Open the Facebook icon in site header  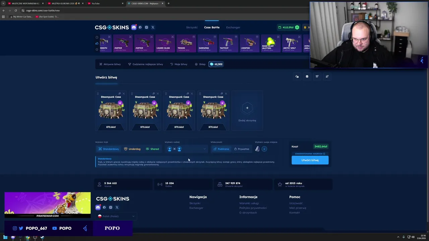coord(140,27)
